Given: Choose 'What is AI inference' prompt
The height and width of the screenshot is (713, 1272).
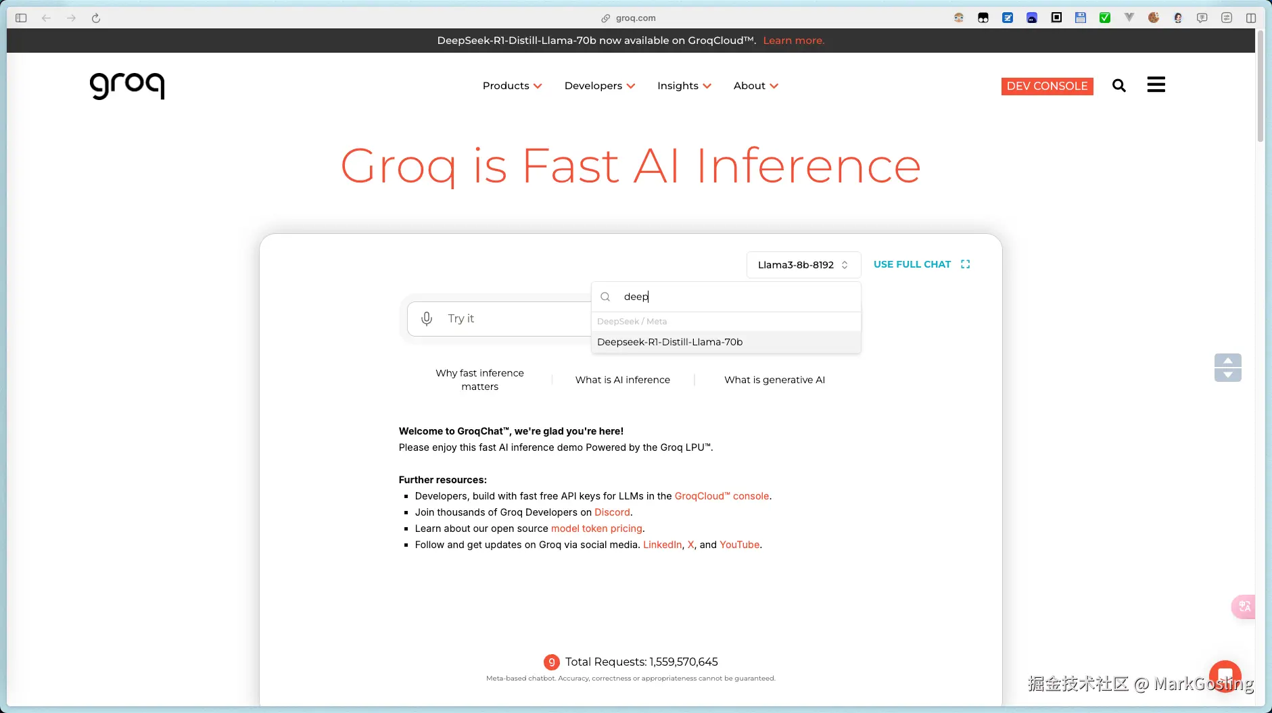Looking at the screenshot, I should [623, 380].
